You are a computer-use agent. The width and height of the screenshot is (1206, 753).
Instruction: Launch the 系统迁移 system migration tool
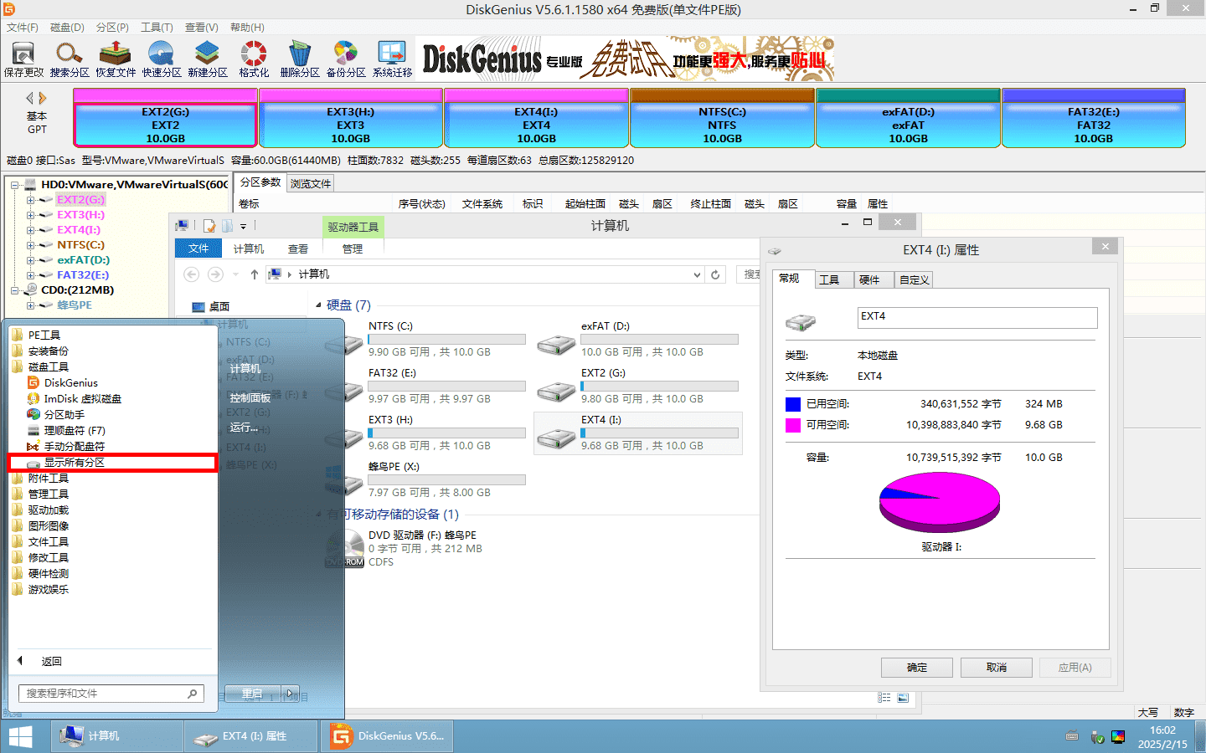(x=392, y=59)
